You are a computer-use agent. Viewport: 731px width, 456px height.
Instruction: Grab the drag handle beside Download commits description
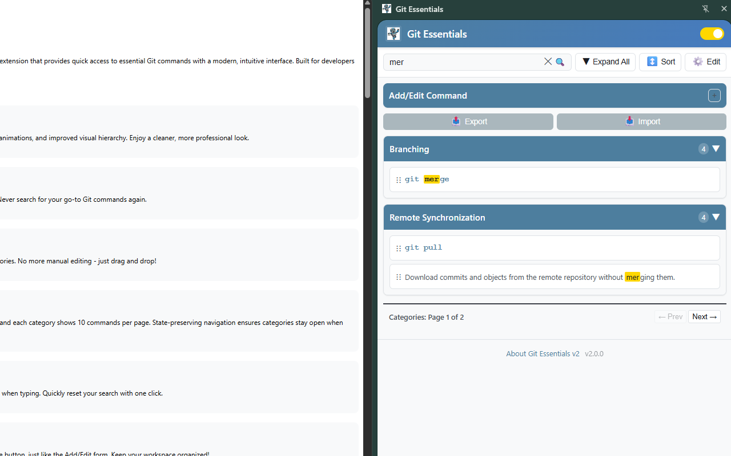(x=399, y=277)
